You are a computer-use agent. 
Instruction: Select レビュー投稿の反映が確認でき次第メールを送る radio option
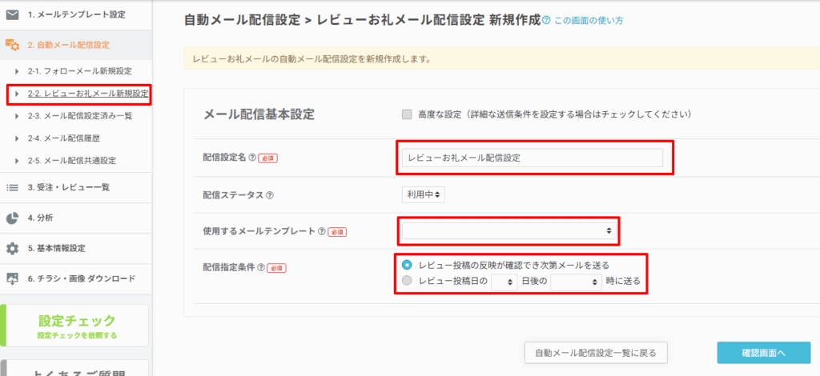pyautogui.click(x=408, y=265)
